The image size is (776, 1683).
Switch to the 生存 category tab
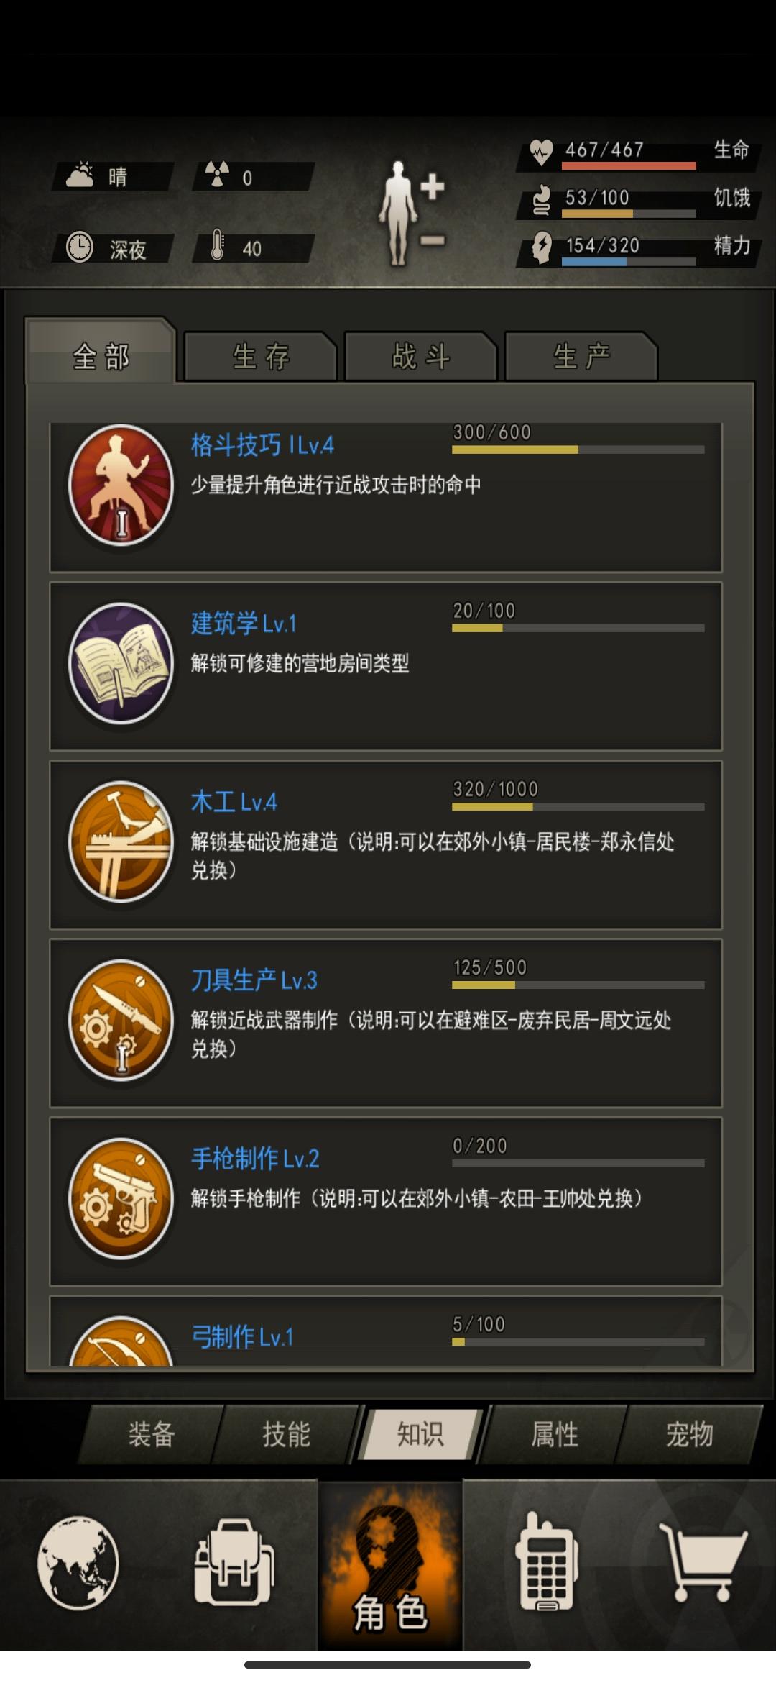point(261,356)
